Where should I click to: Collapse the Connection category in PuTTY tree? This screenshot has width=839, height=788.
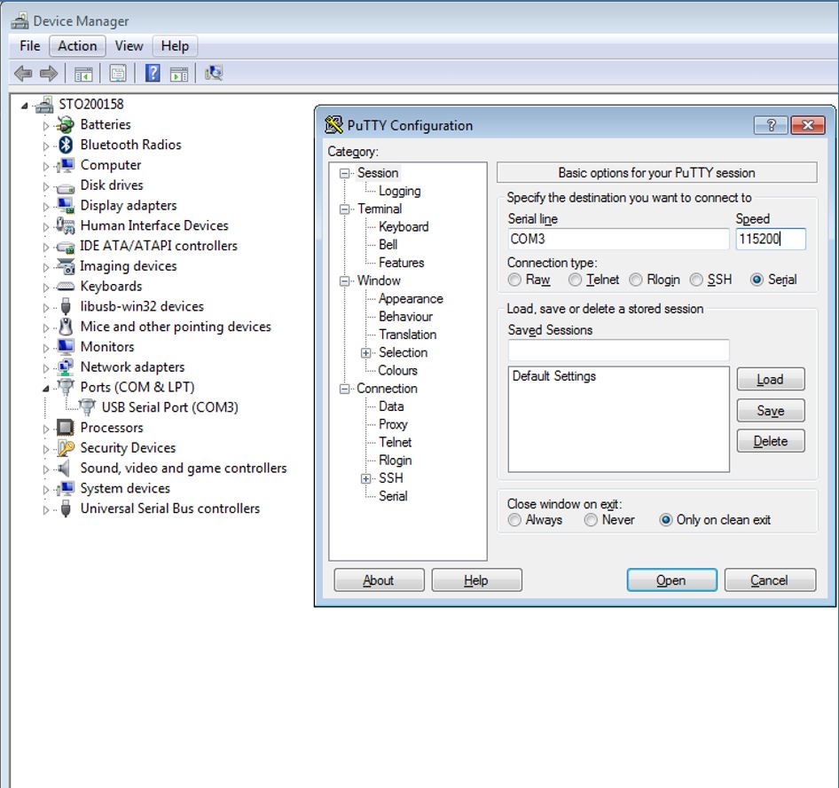click(345, 390)
